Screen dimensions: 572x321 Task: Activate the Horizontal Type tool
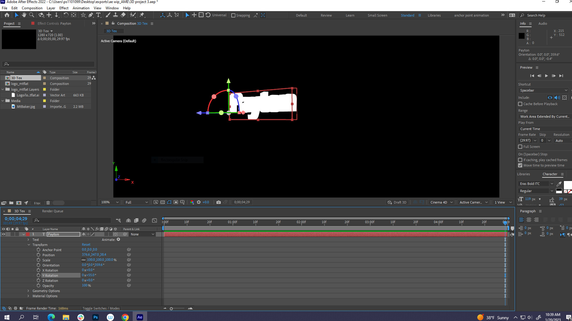coord(99,15)
